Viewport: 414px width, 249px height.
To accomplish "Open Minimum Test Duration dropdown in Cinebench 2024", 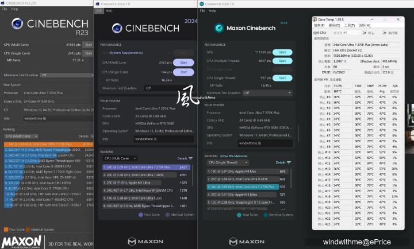I will coord(169,88).
